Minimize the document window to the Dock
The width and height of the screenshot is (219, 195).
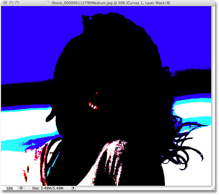[x=11, y=3]
